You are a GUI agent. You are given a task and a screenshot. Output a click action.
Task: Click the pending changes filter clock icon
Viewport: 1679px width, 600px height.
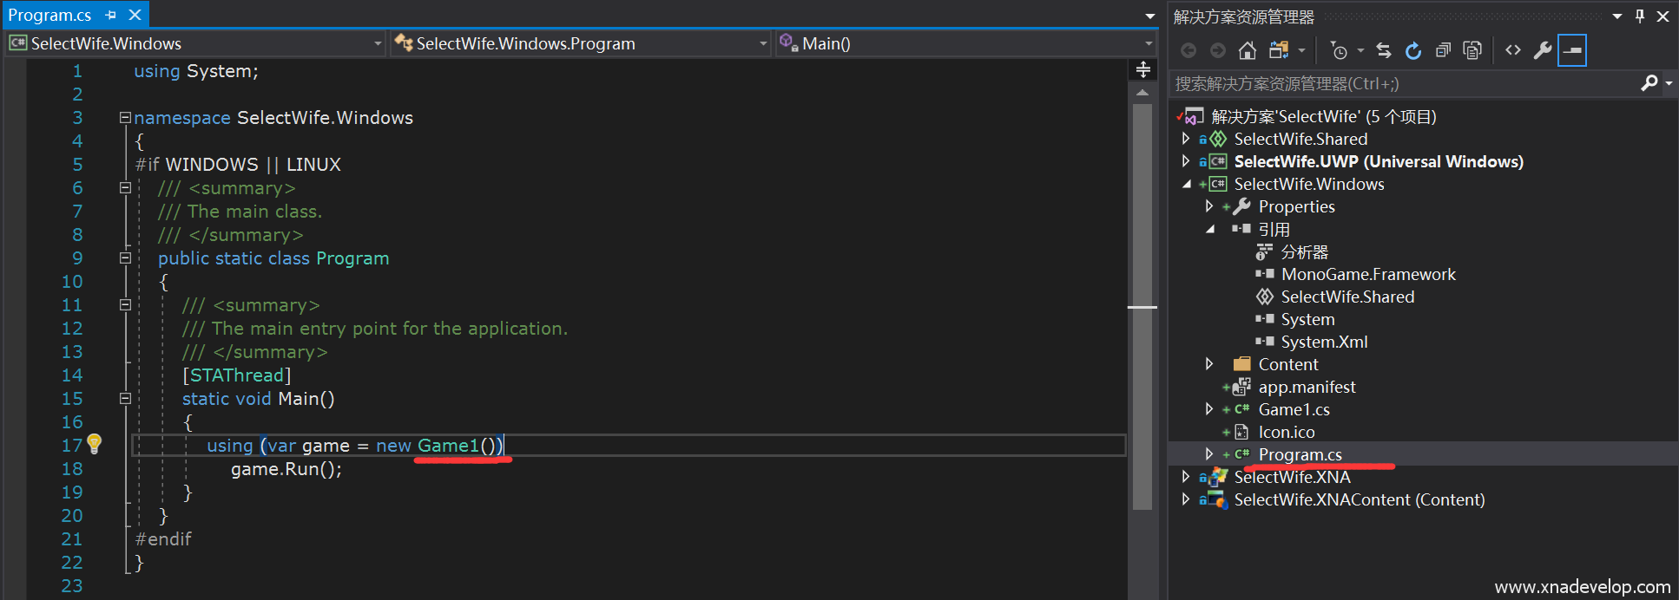point(1339,51)
